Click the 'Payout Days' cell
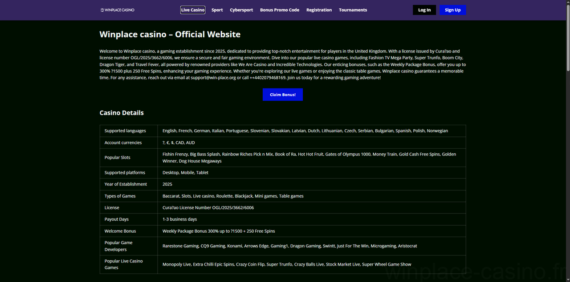This screenshot has height=282, width=570. (129, 219)
